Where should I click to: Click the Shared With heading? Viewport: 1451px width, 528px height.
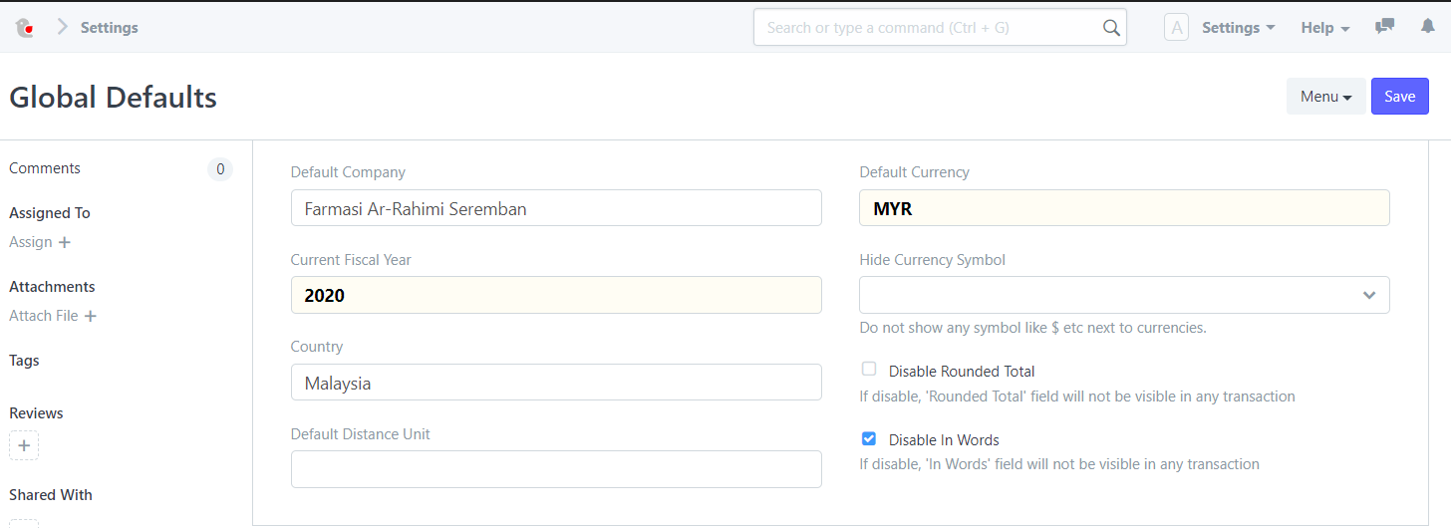tap(51, 495)
